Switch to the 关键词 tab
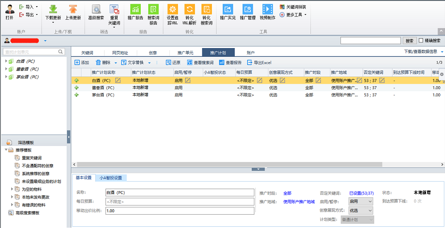 pyautogui.click(x=87, y=53)
